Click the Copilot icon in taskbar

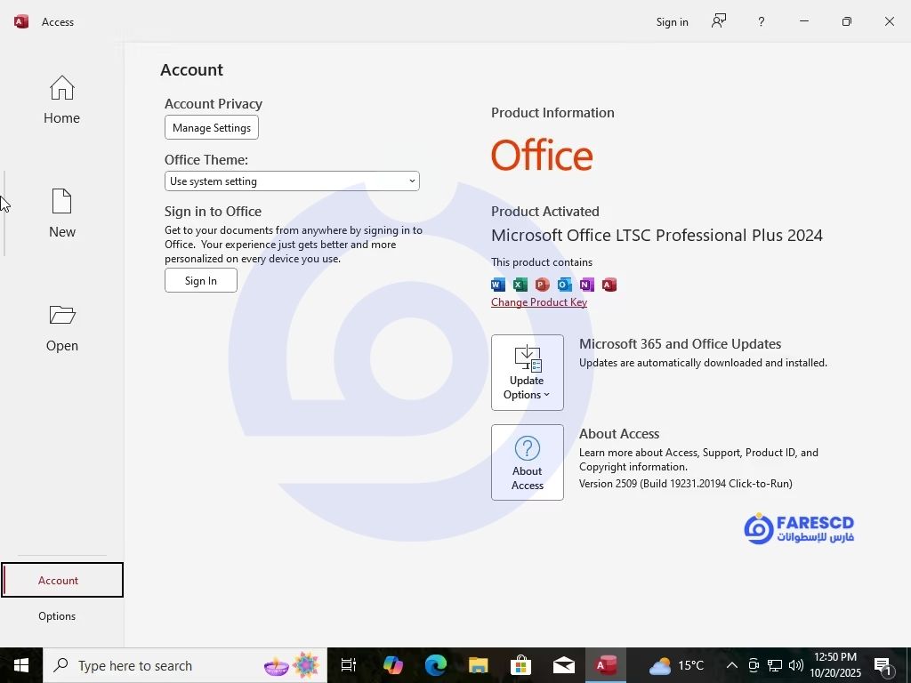click(x=392, y=665)
